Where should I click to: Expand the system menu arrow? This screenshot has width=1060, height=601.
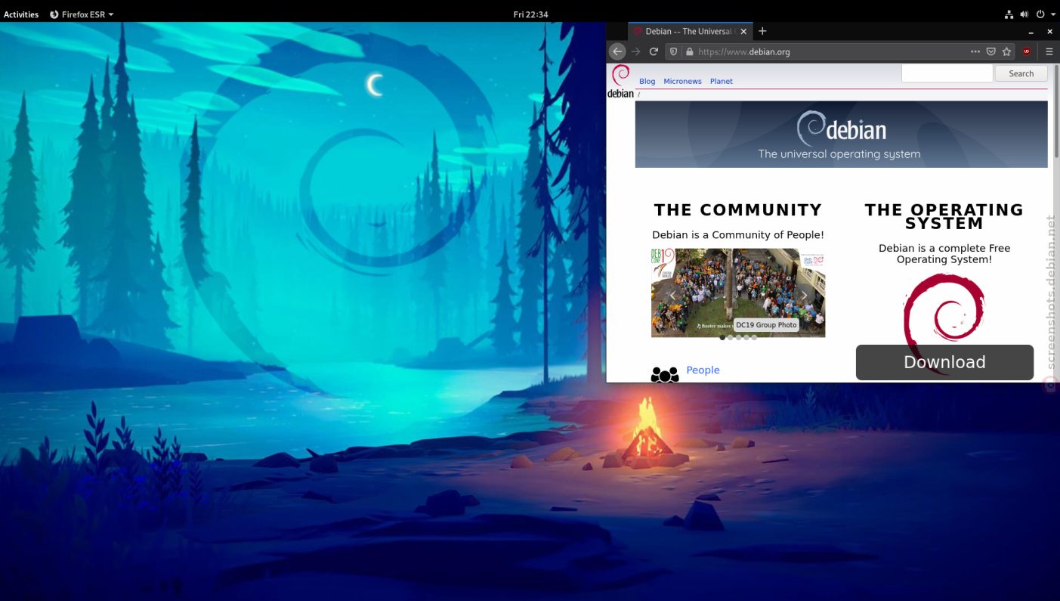(x=1053, y=14)
